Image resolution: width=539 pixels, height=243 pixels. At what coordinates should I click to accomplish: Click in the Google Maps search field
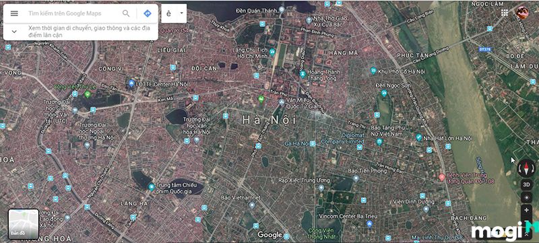point(73,13)
